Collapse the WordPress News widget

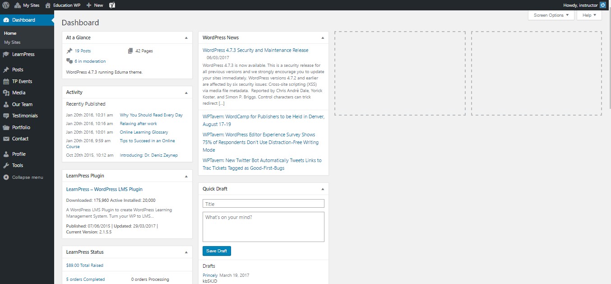(x=323, y=38)
